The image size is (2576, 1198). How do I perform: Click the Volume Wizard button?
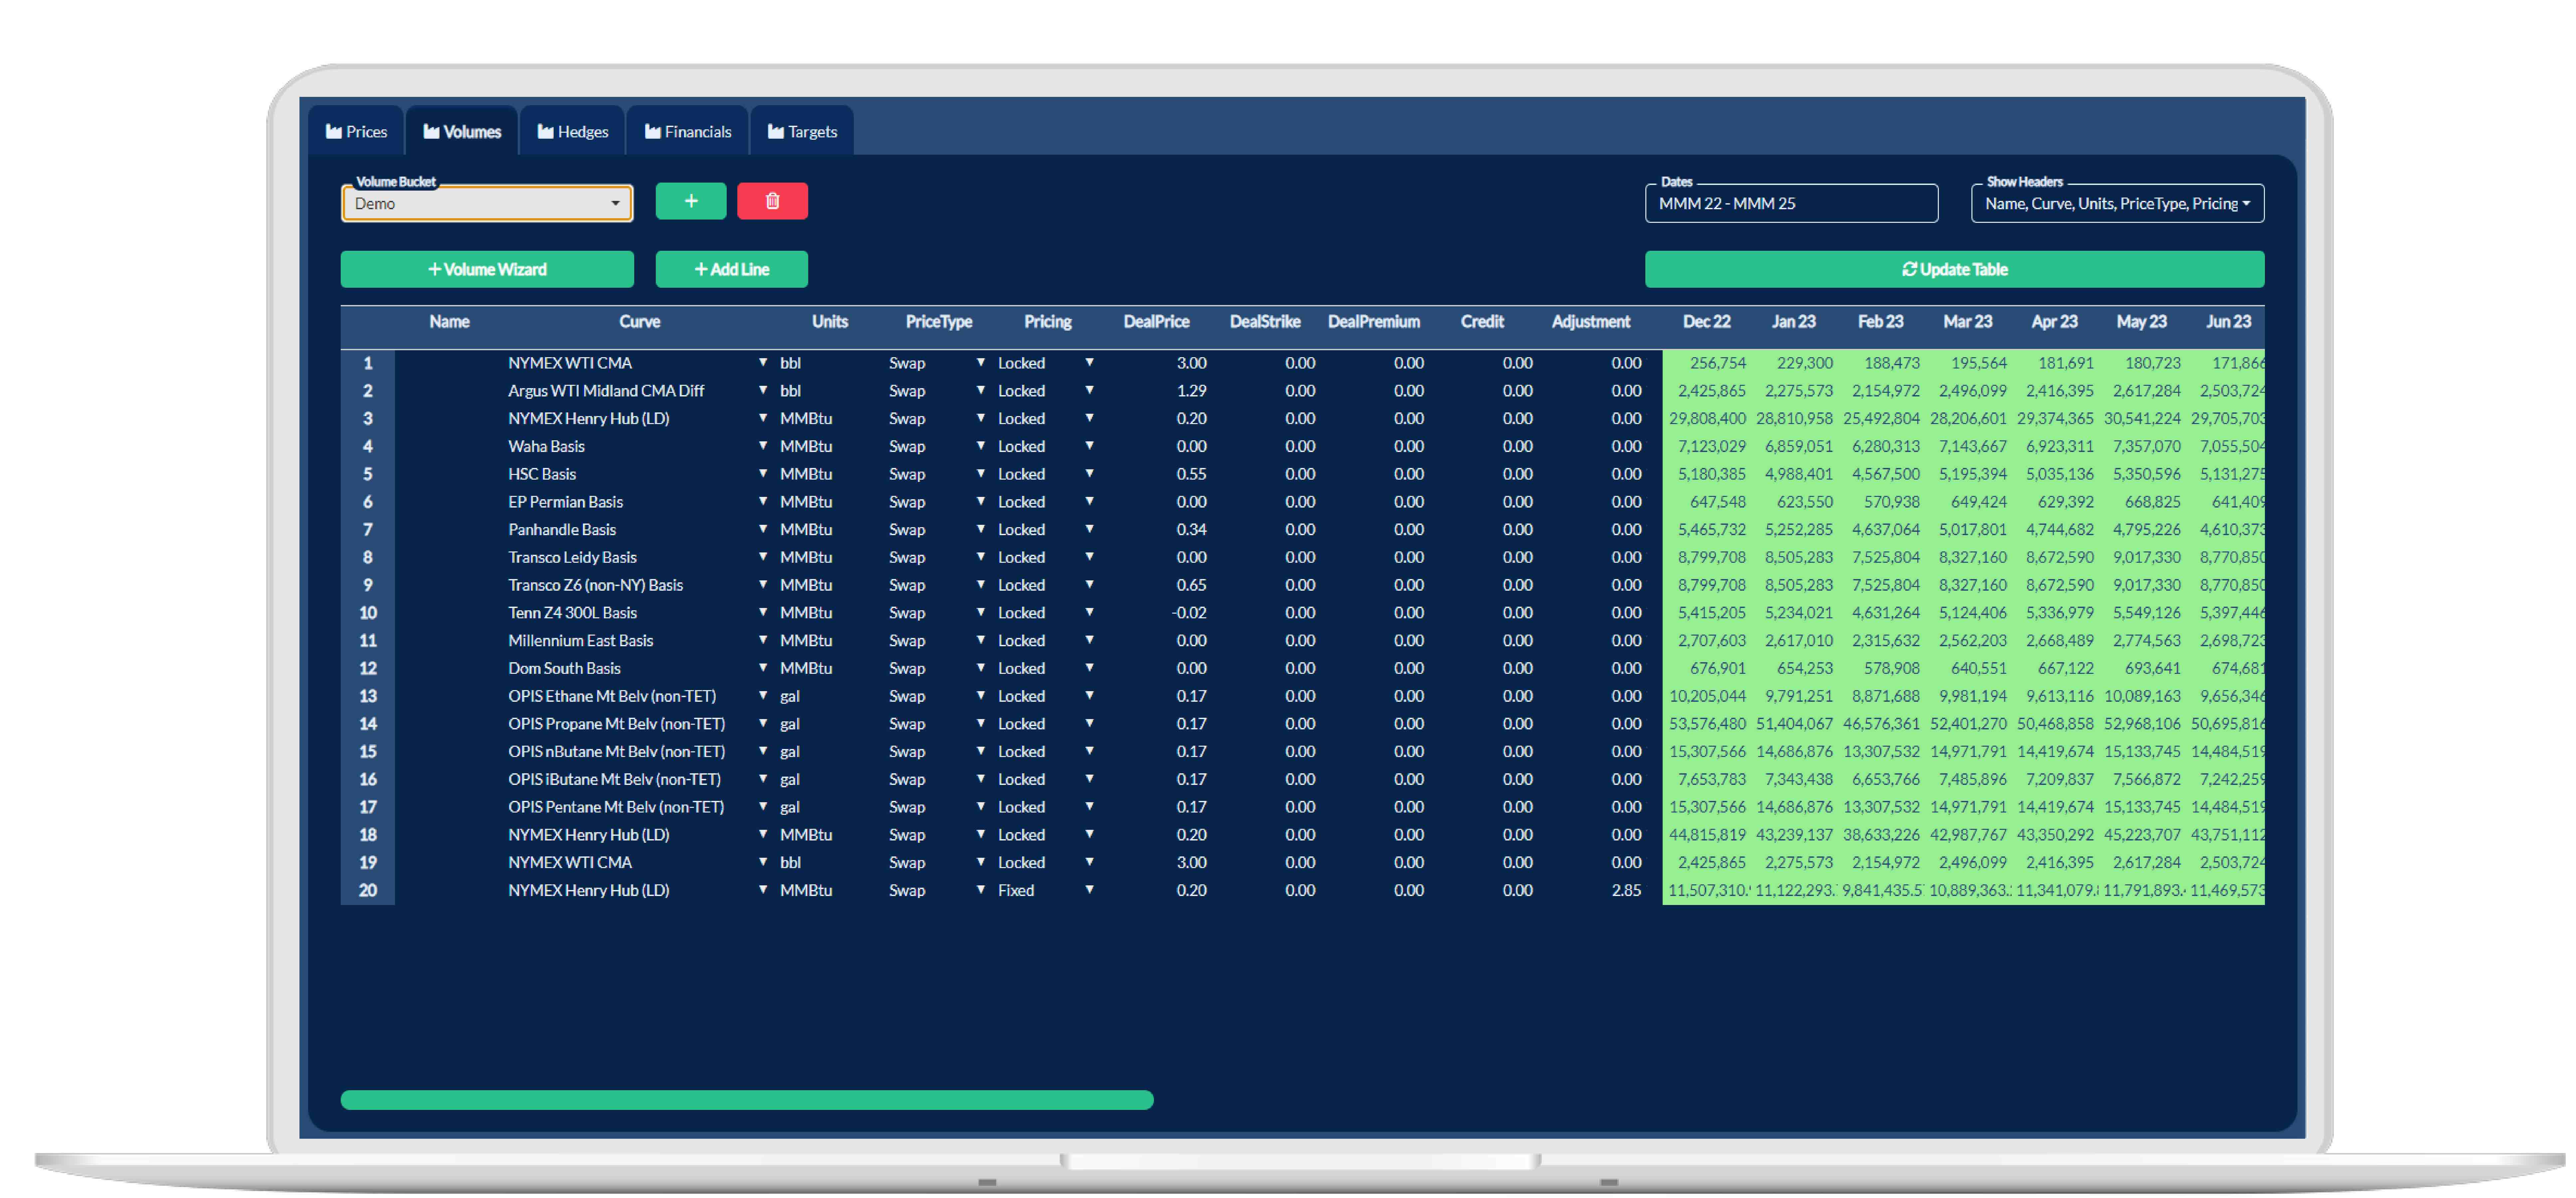pos(487,269)
